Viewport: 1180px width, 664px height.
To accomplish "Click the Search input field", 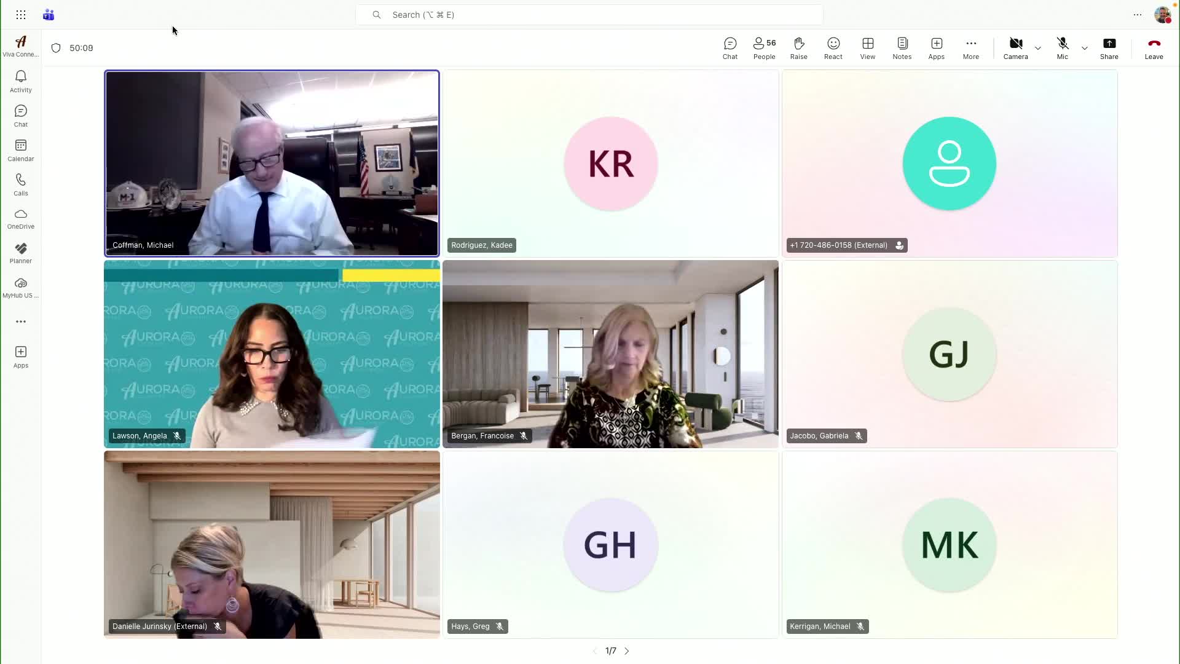I will pos(589,15).
